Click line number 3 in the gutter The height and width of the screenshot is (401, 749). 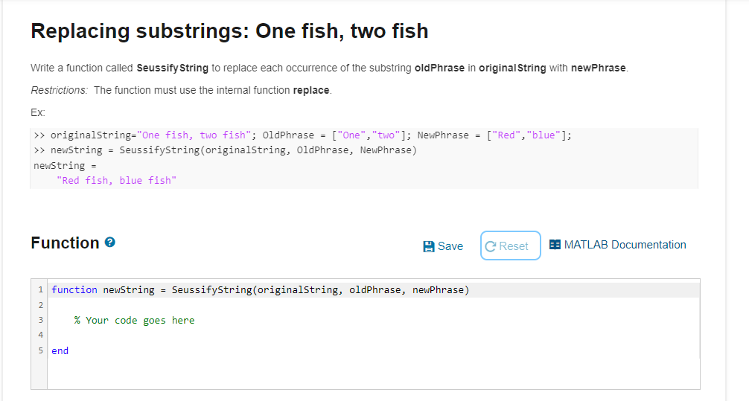(41, 321)
